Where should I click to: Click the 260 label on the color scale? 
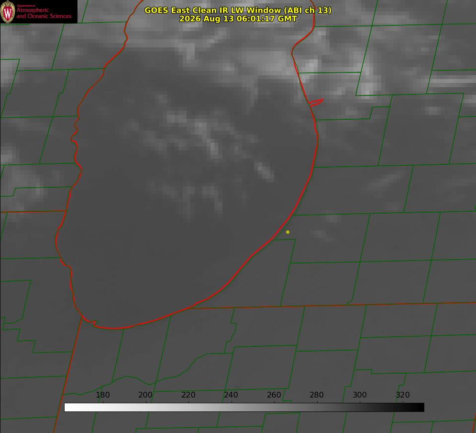pyautogui.click(x=274, y=395)
